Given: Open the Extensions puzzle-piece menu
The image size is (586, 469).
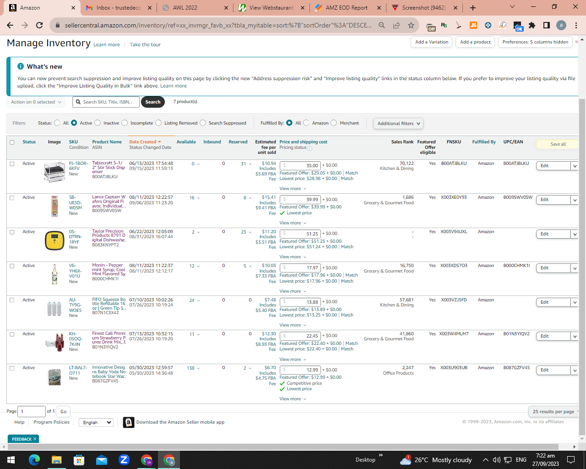Looking at the screenshot, I should point(532,25).
